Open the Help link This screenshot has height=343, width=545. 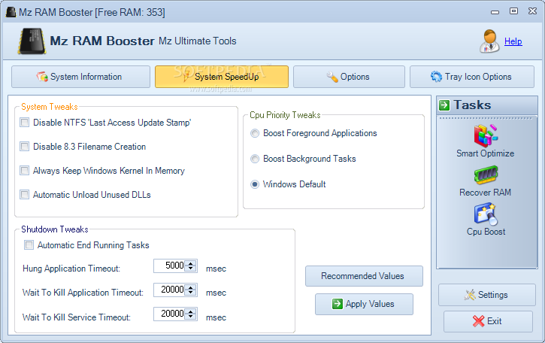[x=513, y=41]
